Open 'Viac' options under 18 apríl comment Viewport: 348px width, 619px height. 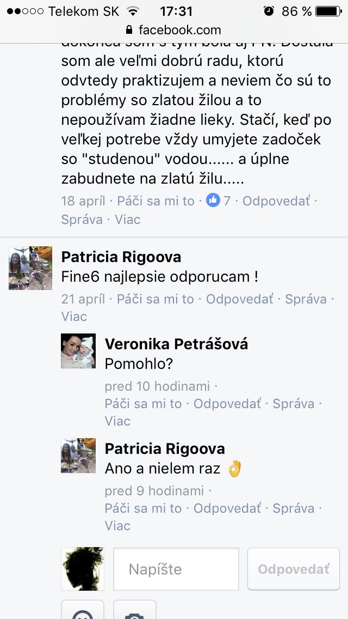(x=127, y=219)
